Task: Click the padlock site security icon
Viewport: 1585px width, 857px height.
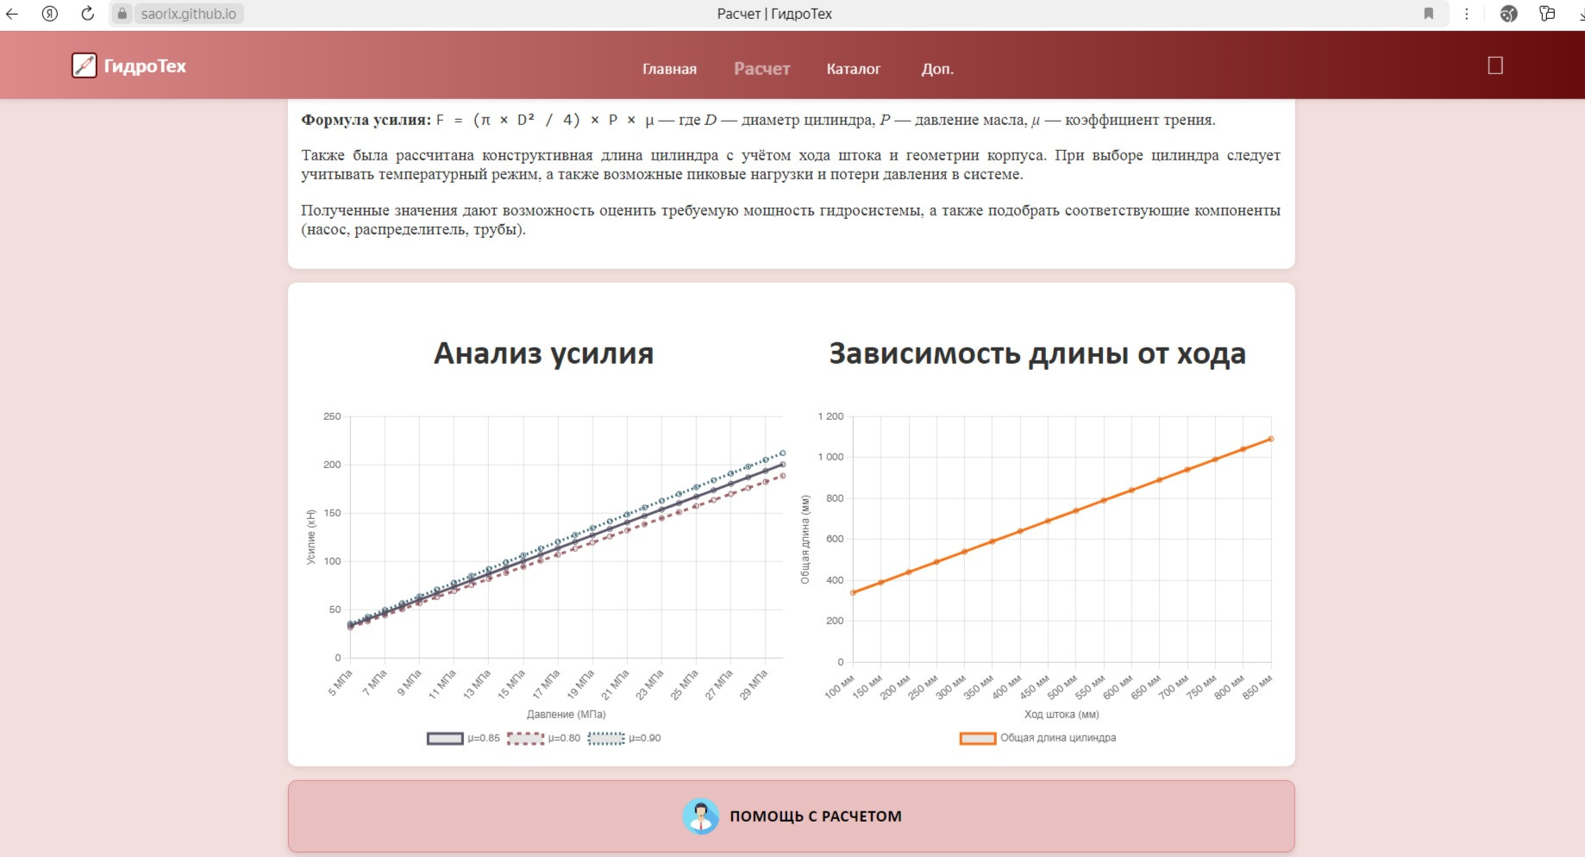Action: tap(122, 14)
